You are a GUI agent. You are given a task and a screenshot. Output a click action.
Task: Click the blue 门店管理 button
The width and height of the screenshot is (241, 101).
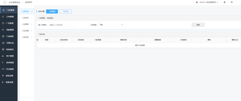[x=52, y=11]
